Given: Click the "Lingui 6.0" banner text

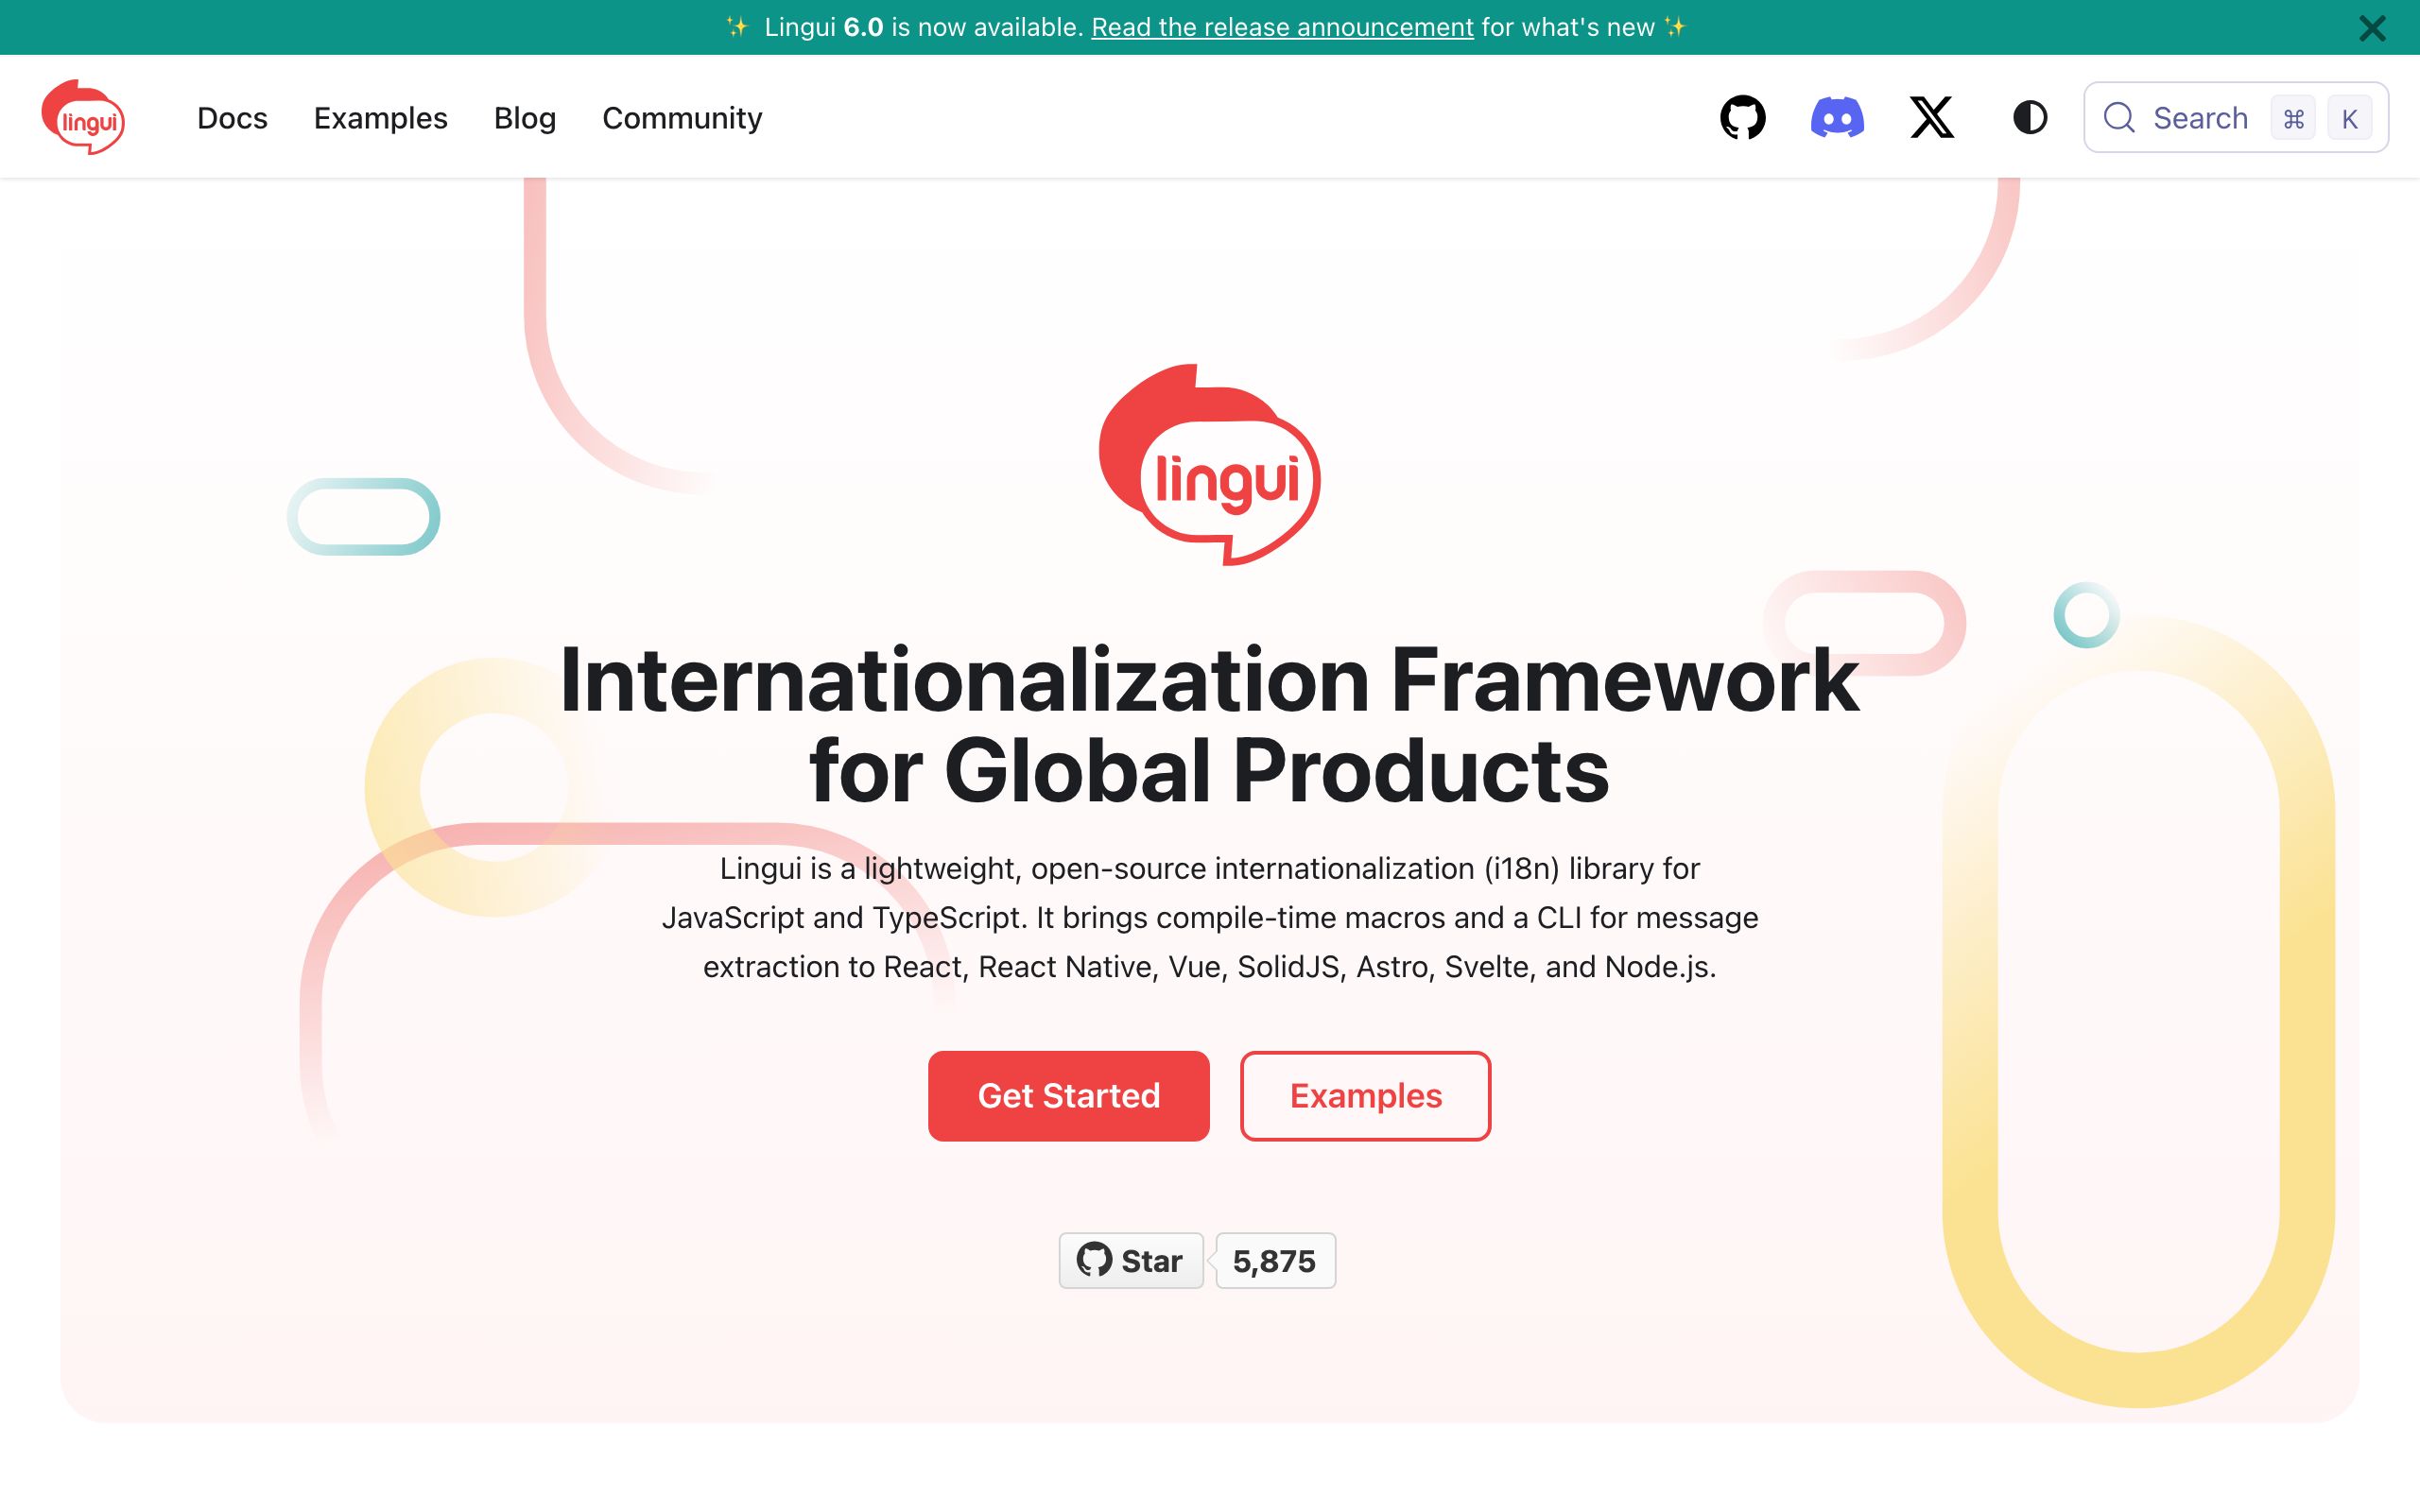Looking at the screenshot, I should coord(823,27).
